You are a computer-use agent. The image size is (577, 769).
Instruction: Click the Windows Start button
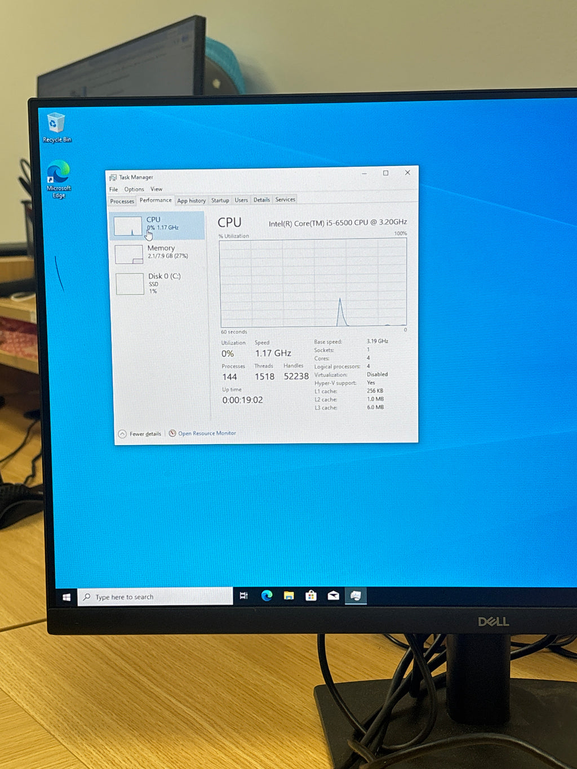pyautogui.click(x=66, y=597)
